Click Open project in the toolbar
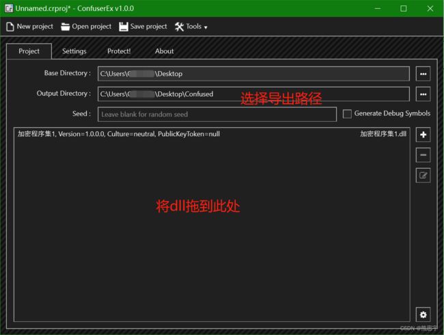The width and height of the screenshot is (444, 335). point(86,27)
